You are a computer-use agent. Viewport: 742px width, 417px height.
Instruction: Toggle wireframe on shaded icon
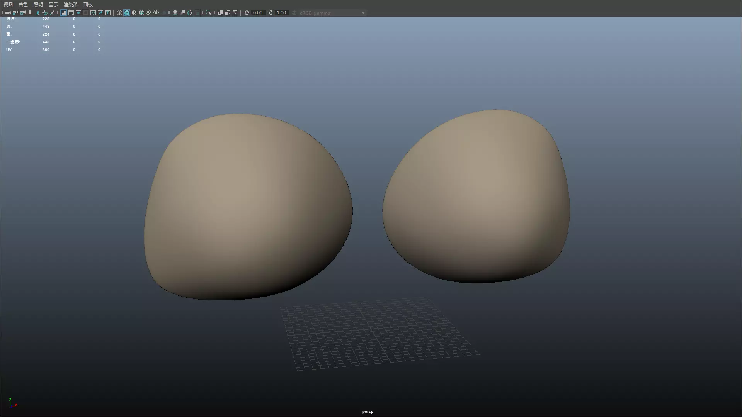[141, 13]
